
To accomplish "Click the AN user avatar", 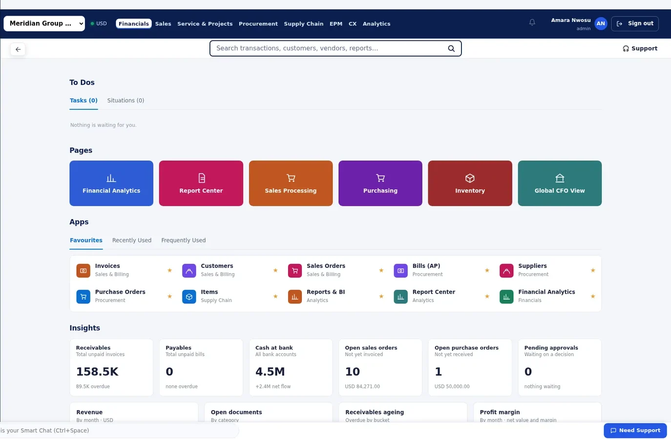I will [601, 23].
